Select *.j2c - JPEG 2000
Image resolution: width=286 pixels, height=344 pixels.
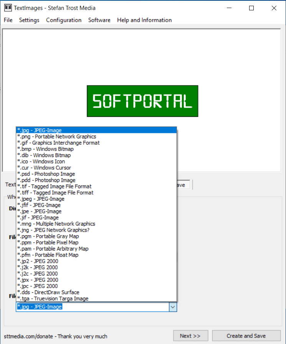[x=96, y=274]
